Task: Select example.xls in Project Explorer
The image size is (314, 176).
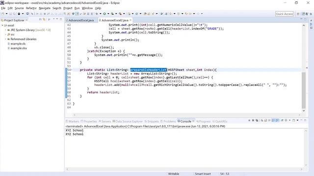Action: click(x=18, y=44)
